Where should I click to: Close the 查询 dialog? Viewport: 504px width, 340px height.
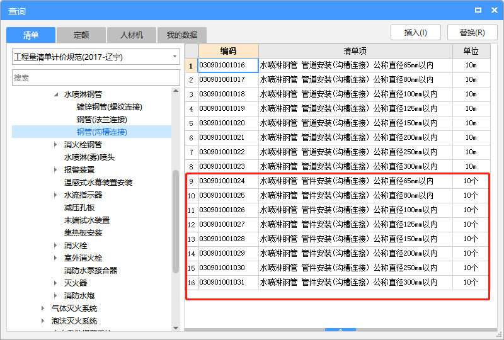[x=495, y=10]
